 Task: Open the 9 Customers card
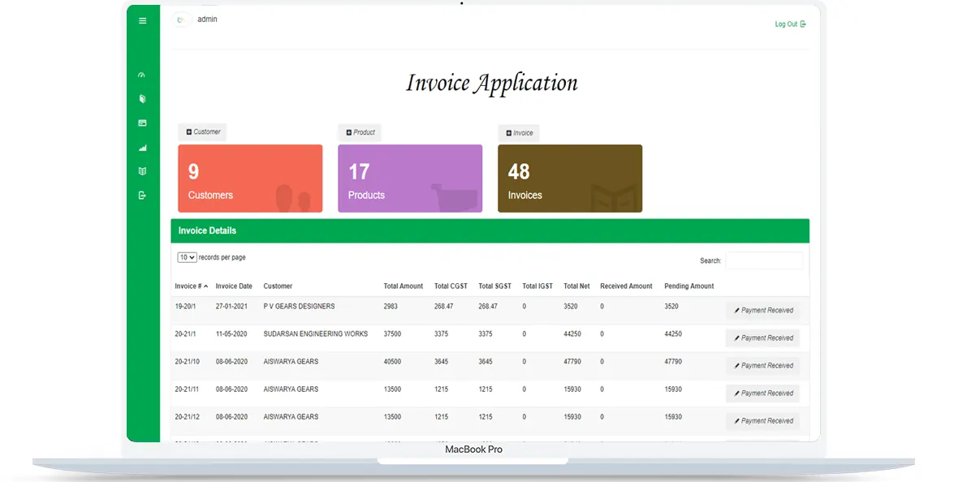pyautogui.click(x=250, y=178)
